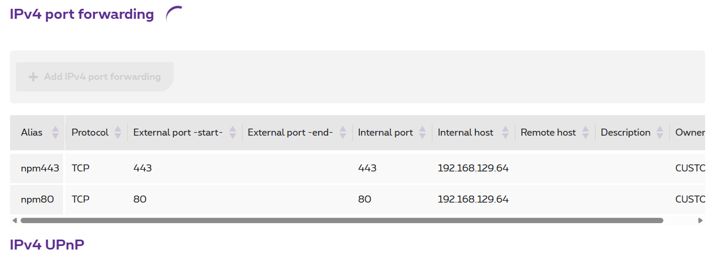Sort by Internal port arrows
714x256 pixels.
(x=422, y=133)
